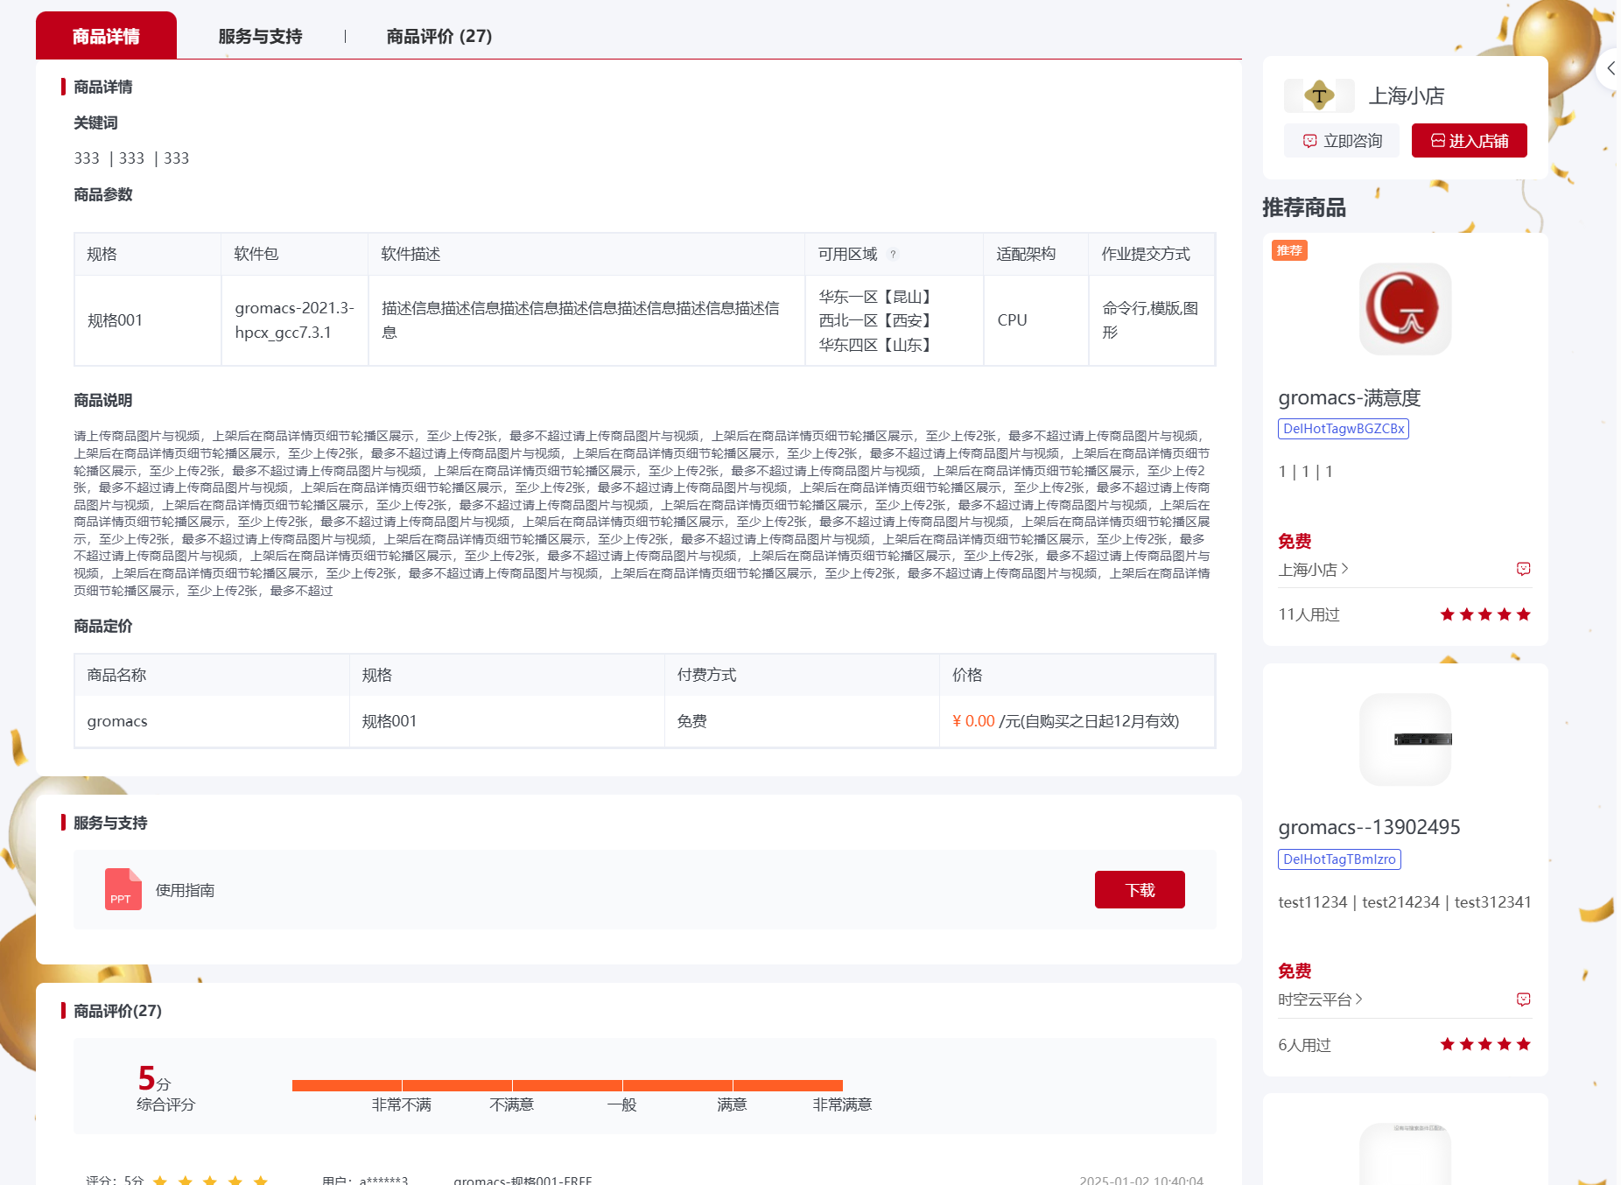1621x1185 pixels.
Task: Click chat icon on gromacs--13902495 card
Action: (1523, 999)
